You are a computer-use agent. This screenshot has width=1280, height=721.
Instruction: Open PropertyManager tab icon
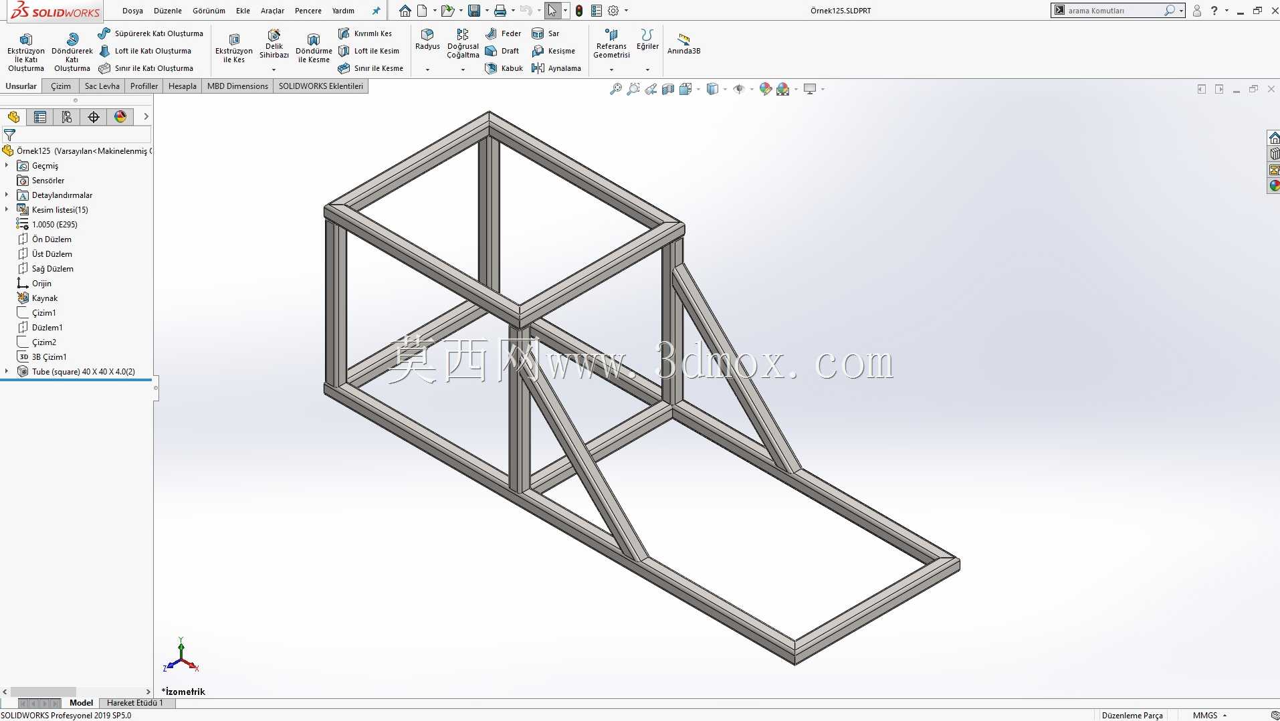point(40,117)
